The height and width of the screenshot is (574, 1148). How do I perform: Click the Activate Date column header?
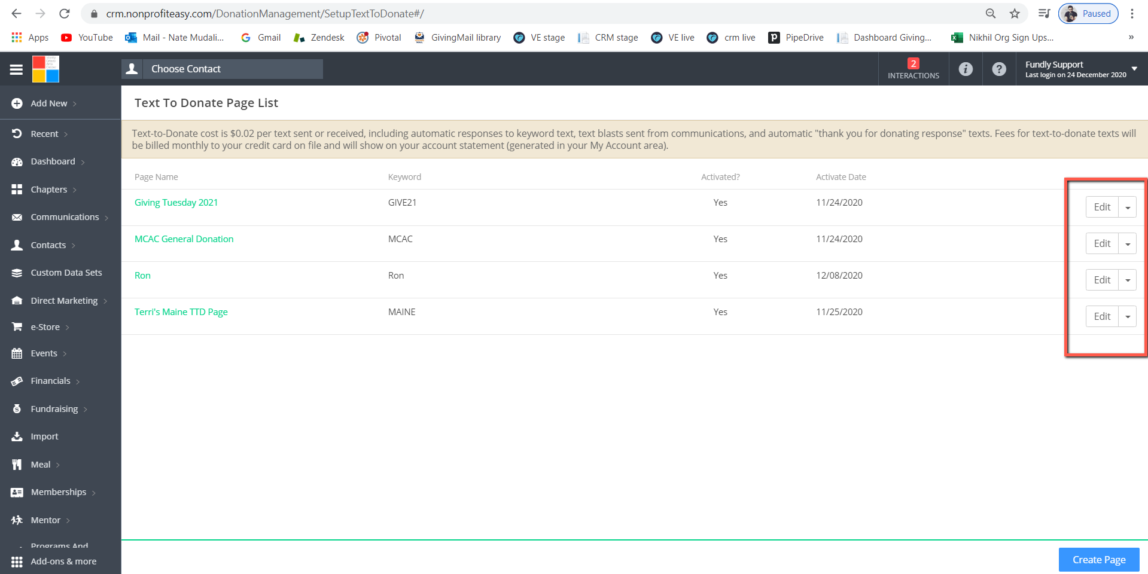click(x=841, y=177)
